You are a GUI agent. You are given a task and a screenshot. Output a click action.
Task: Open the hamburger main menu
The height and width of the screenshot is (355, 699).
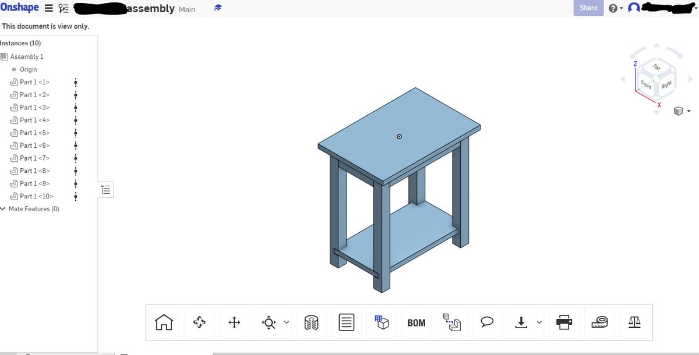[49, 8]
